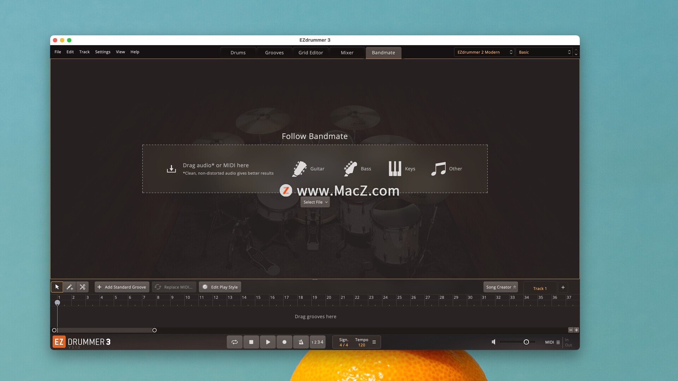
Task: Choose the Other music note icon
Action: point(439,169)
